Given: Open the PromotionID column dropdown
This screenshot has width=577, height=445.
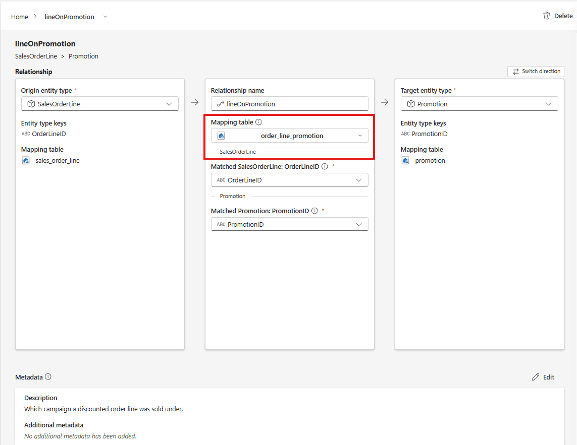Looking at the screenshot, I should 290,225.
